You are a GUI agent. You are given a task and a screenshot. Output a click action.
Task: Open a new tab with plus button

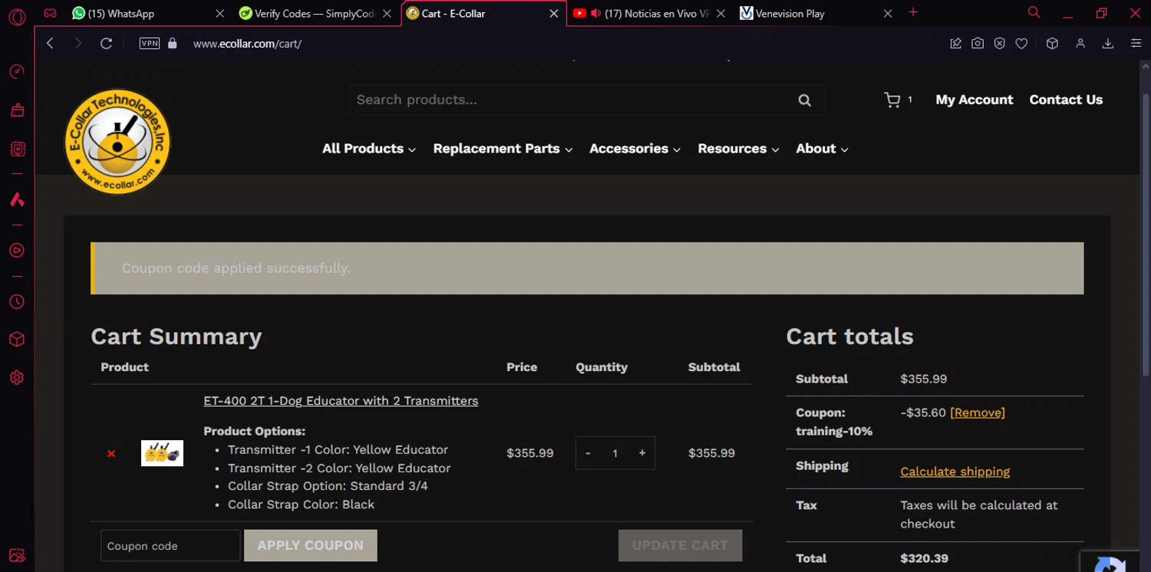point(913,12)
